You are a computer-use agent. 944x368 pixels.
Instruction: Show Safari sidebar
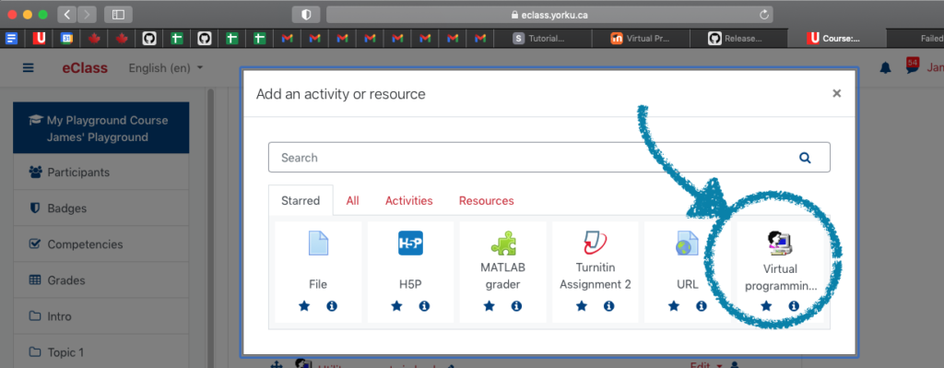tap(118, 15)
